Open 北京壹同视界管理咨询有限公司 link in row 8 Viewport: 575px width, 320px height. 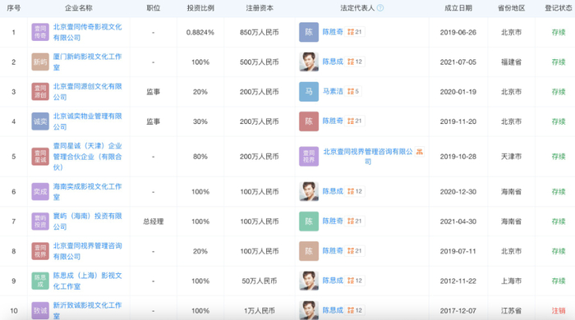pyautogui.click(x=87, y=251)
